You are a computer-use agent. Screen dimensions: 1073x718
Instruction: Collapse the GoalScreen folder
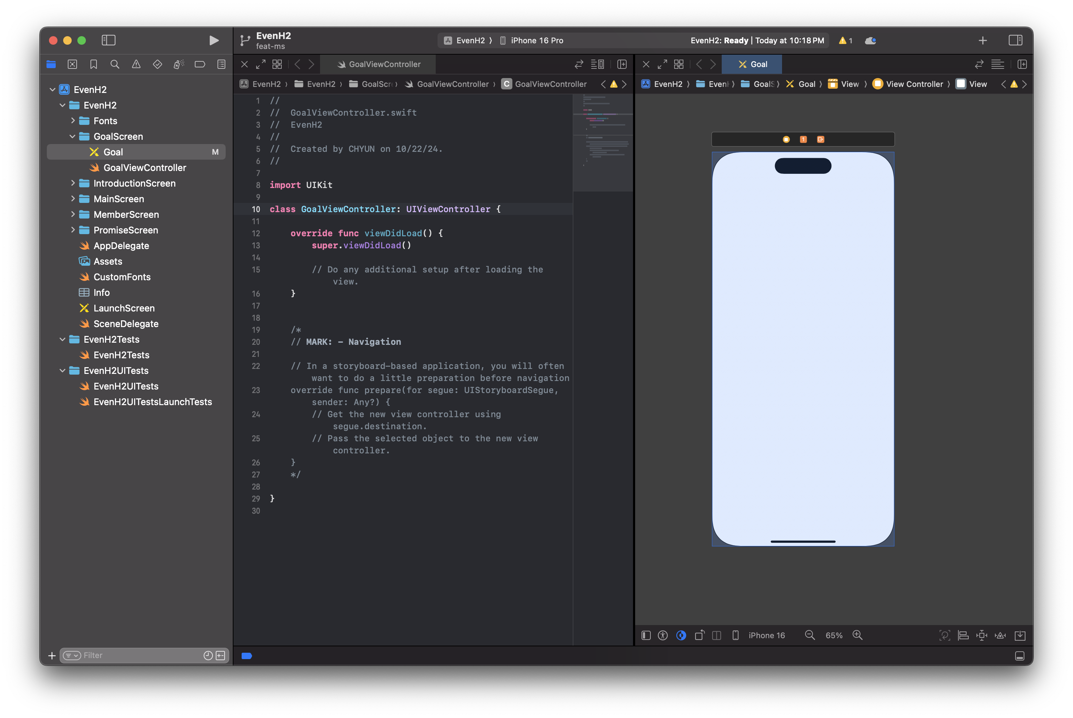click(73, 137)
